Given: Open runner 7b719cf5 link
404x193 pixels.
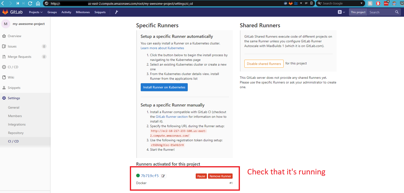Looking at the screenshot, I should pos(150,176).
